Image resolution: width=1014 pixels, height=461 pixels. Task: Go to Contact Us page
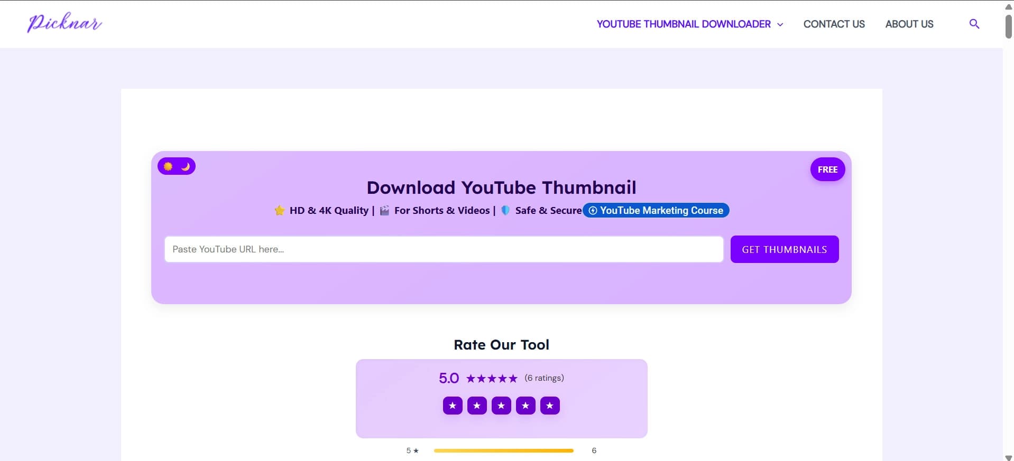pos(834,24)
